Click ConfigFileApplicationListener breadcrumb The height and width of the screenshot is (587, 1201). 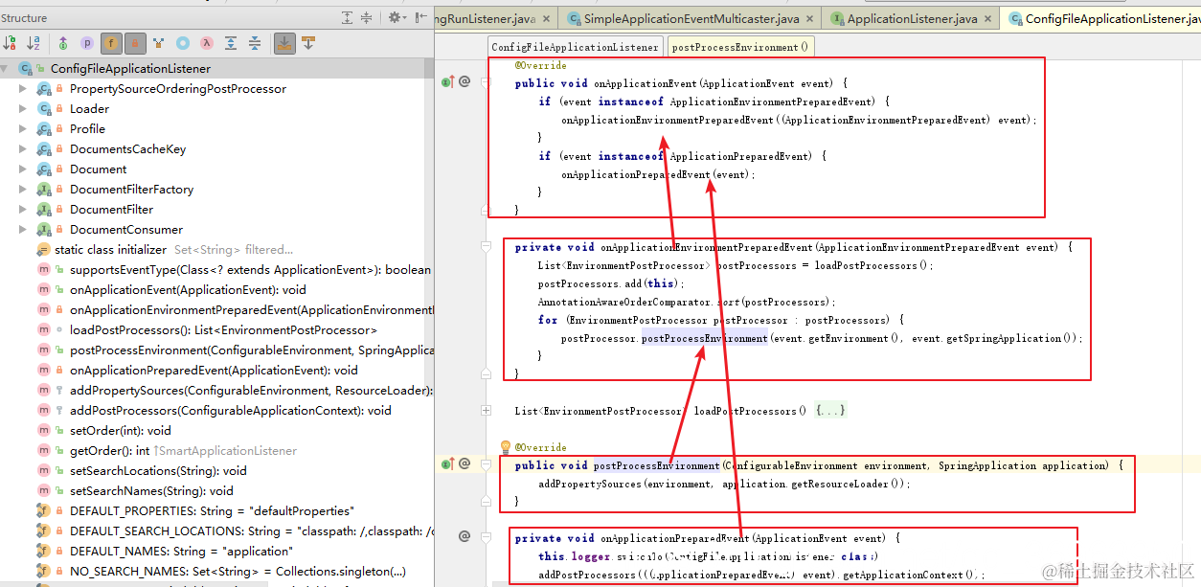point(576,47)
